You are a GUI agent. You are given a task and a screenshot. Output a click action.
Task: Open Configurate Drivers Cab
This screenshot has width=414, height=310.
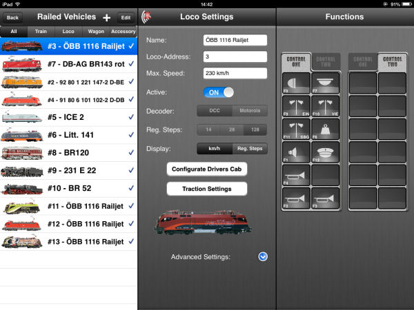(x=207, y=169)
